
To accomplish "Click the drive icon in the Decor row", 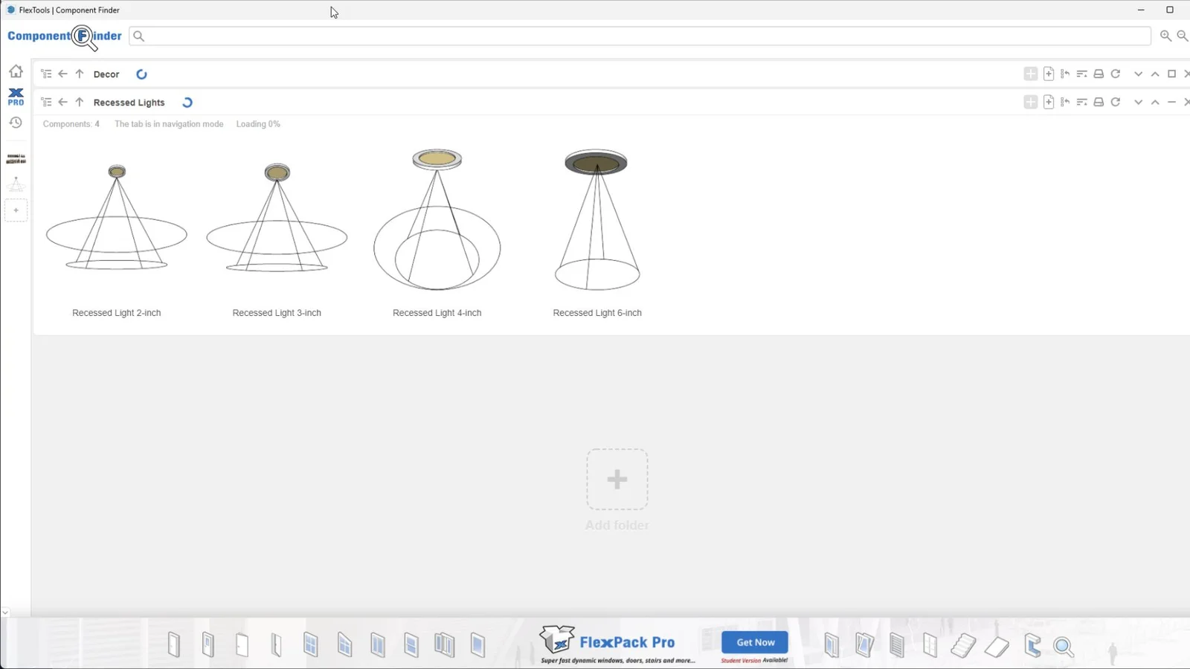I will click(x=1099, y=74).
